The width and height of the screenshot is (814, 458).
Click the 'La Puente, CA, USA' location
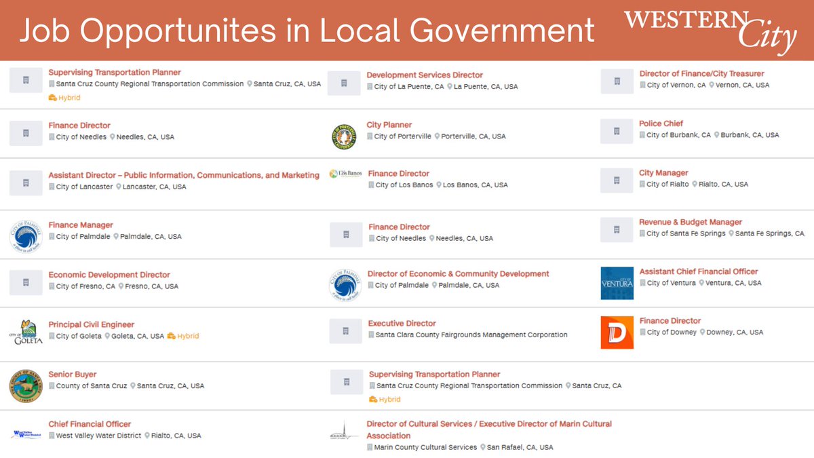[486, 87]
